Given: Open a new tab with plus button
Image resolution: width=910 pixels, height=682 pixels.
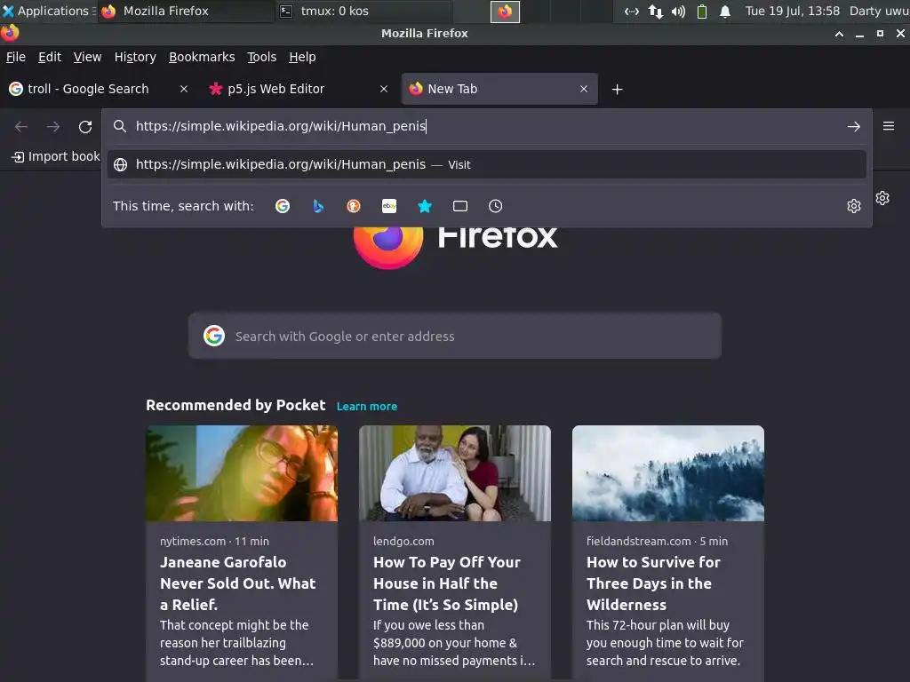Looking at the screenshot, I should 618,90.
